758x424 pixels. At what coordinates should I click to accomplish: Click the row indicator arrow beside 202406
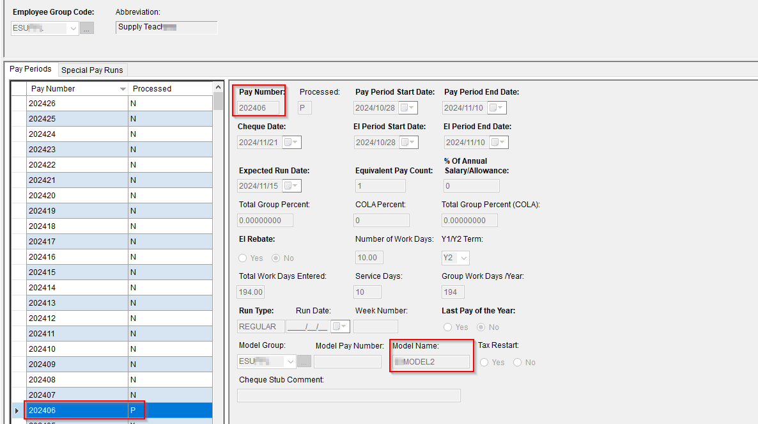coord(17,411)
